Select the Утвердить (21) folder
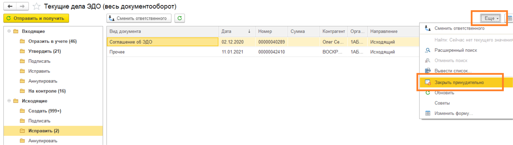 44,51
